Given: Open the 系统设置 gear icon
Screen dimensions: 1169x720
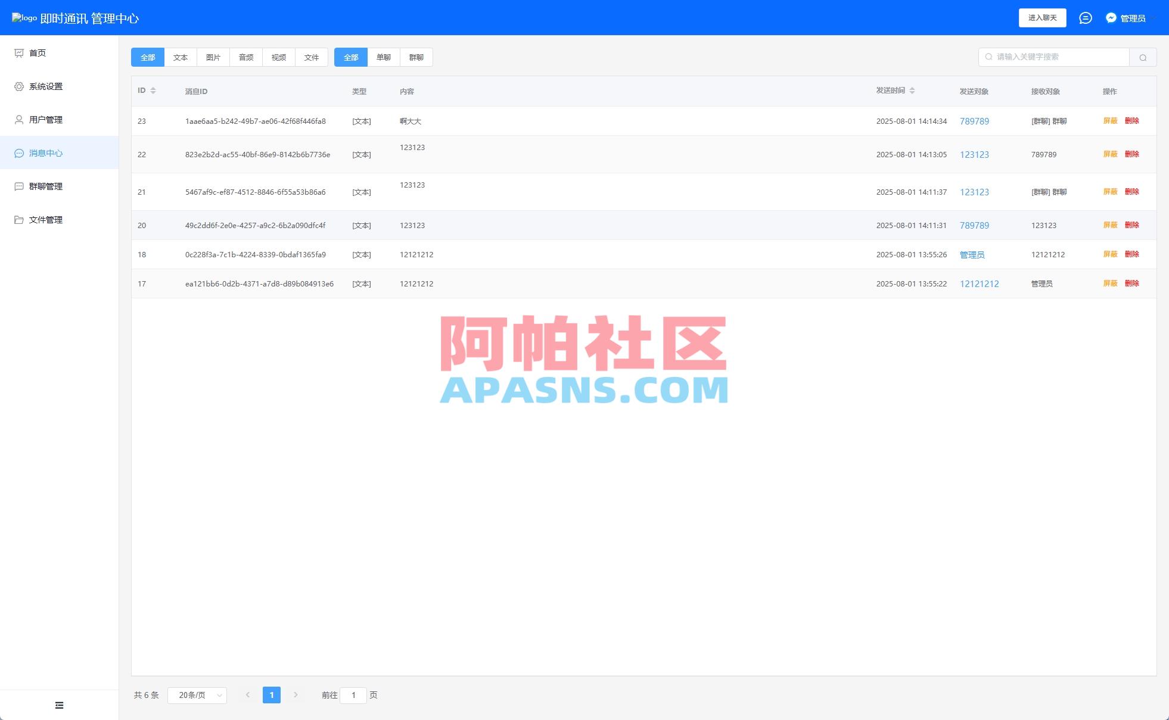Looking at the screenshot, I should click(19, 86).
